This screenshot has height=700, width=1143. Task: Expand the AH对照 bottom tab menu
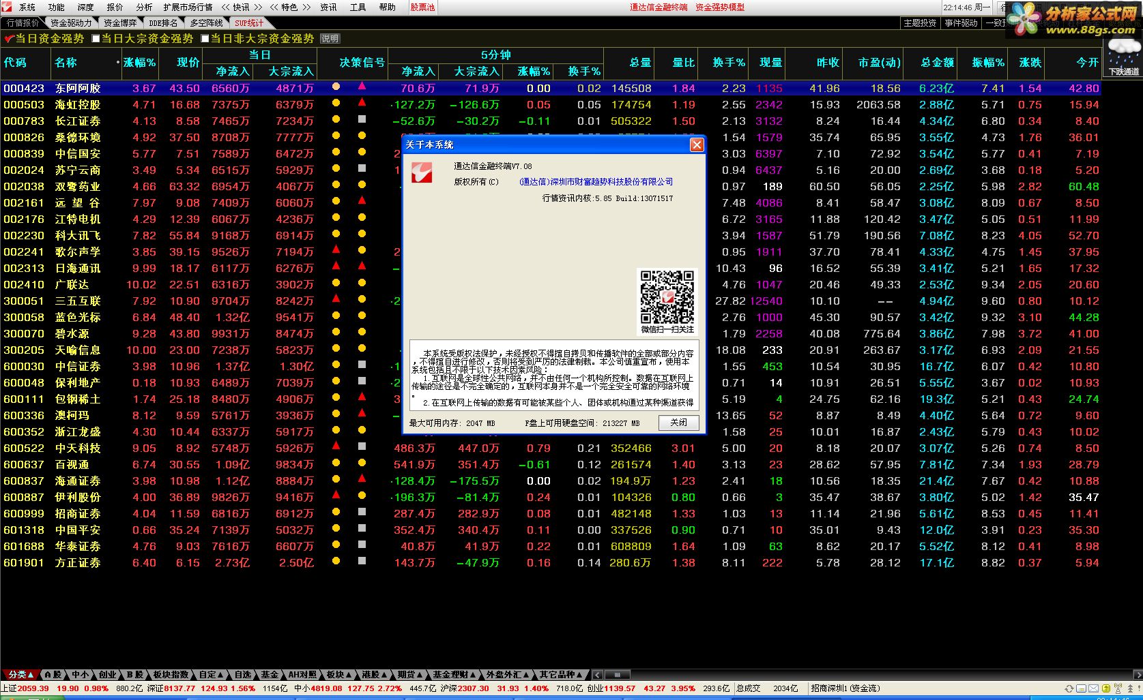(302, 675)
